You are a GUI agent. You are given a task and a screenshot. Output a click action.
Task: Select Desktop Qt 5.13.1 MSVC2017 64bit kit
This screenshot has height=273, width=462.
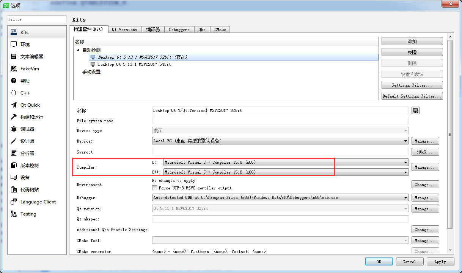[234, 64]
